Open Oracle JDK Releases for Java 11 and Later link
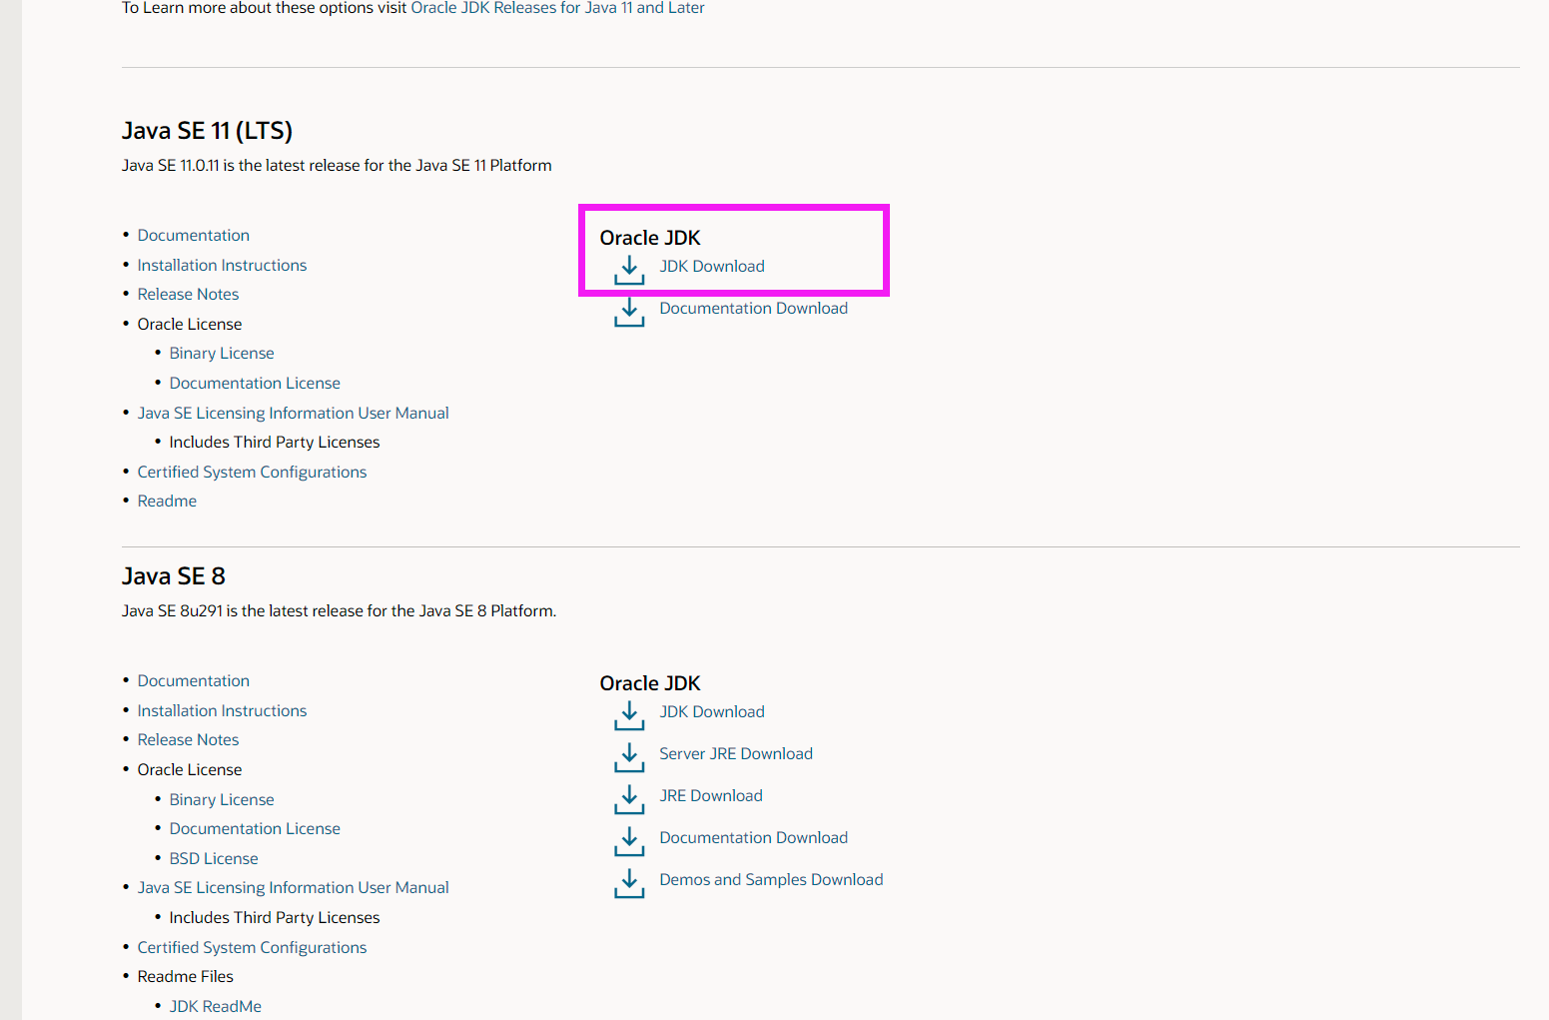 click(x=557, y=8)
